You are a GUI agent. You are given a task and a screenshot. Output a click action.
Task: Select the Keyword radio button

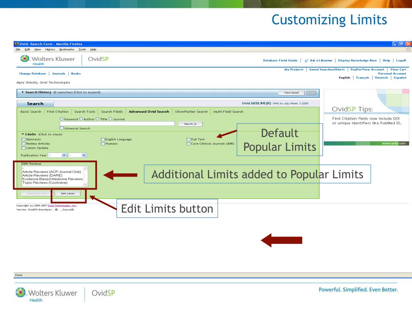point(62,119)
